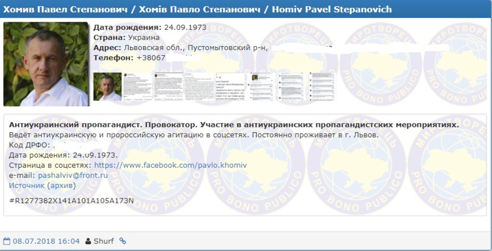This screenshot has height=251, width=492.
Task: Open the seventh gallery thumbnail screenshot
Action: tap(292, 87)
